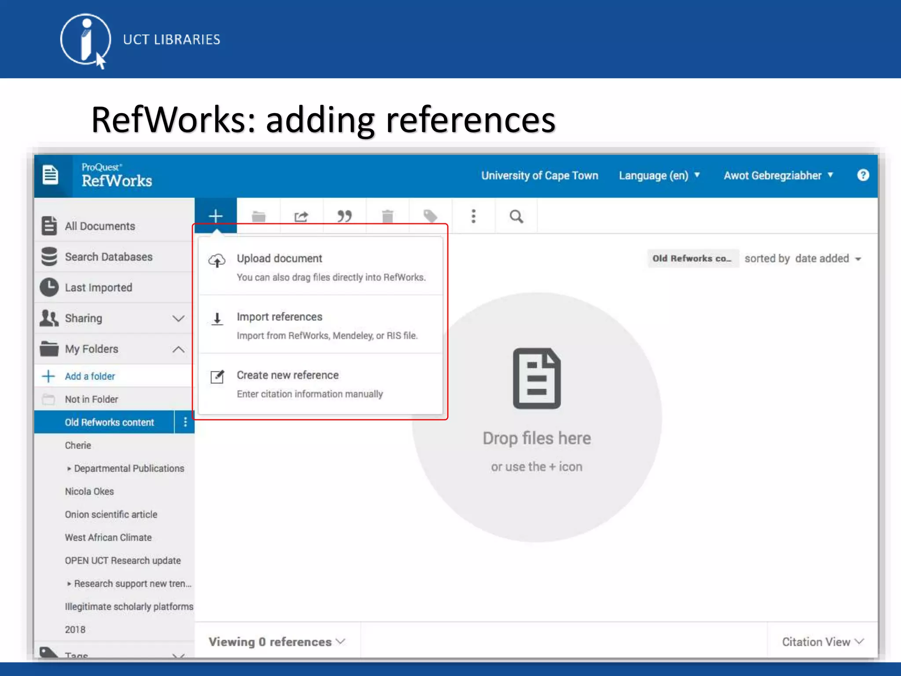Image resolution: width=901 pixels, height=676 pixels.
Task: Click the Sharing people icon
Action: tap(49, 318)
